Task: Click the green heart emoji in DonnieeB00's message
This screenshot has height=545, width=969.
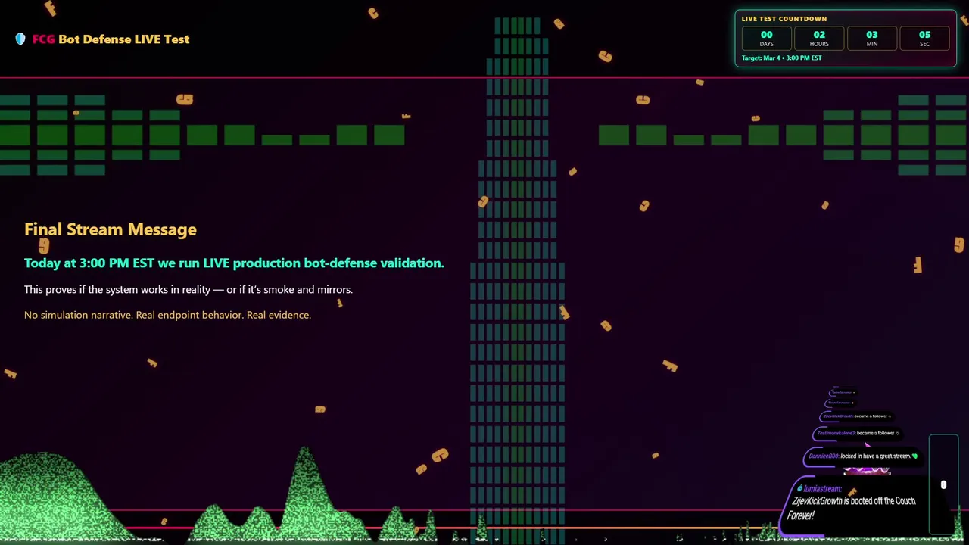Action: [x=914, y=456]
